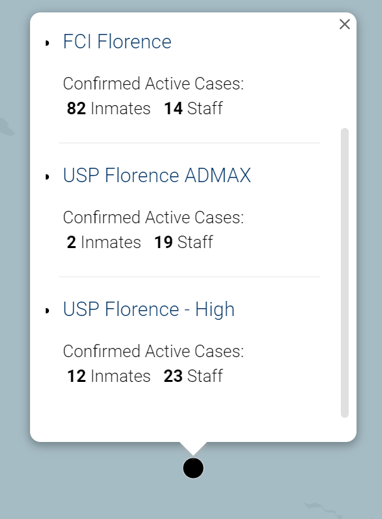Click the bullet beside USP Florence - High
The height and width of the screenshot is (519, 382).
point(47,311)
